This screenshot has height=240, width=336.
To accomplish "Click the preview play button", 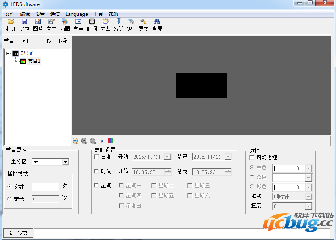I will click(x=102, y=141).
